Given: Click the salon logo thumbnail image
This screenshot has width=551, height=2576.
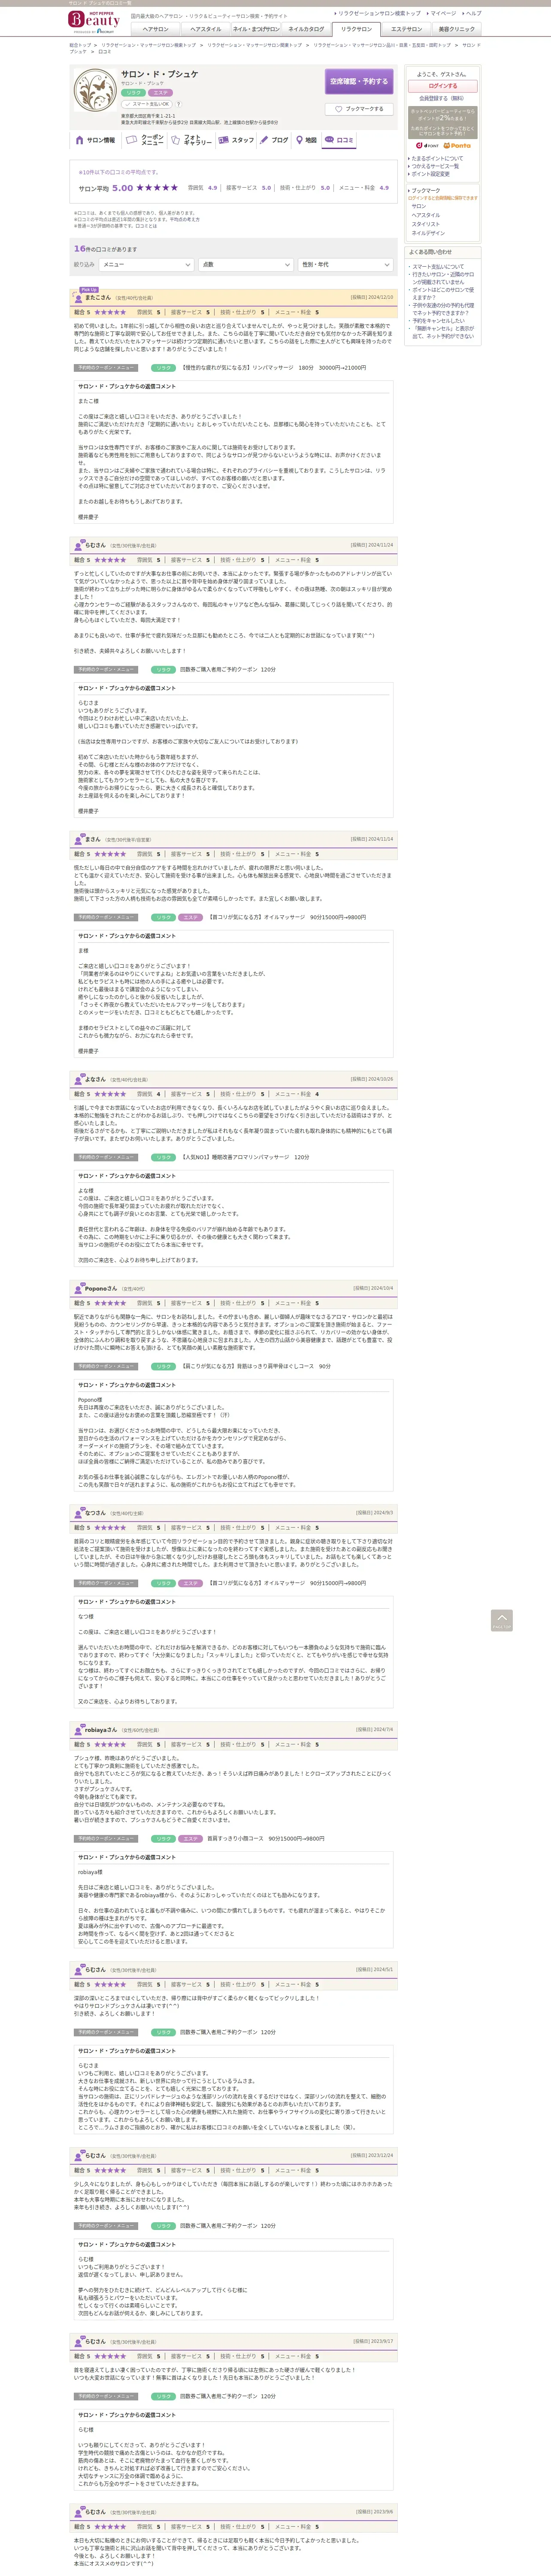Looking at the screenshot, I should (94, 91).
